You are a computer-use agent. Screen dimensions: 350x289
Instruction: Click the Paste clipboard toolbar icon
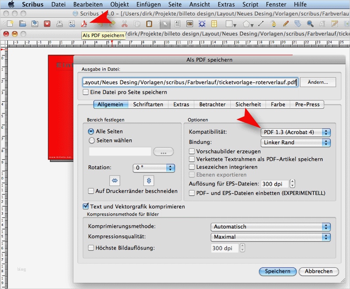click(149, 24)
